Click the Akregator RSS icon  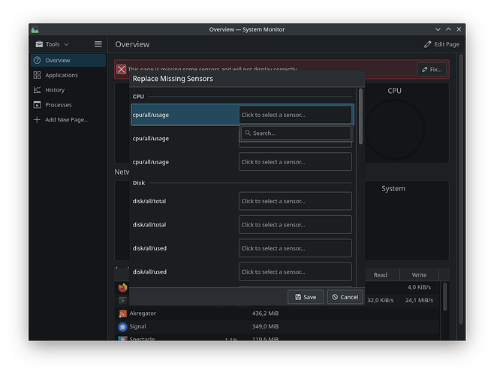(122, 313)
